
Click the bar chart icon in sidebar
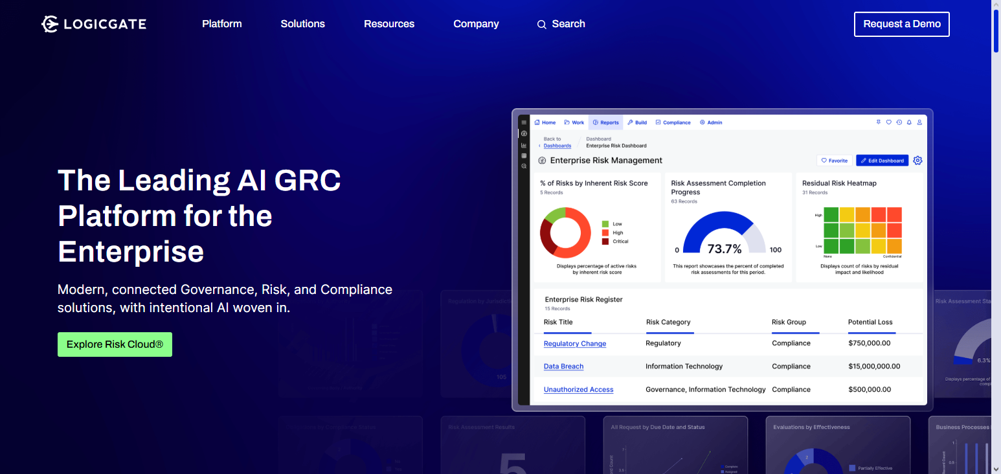click(524, 145)
